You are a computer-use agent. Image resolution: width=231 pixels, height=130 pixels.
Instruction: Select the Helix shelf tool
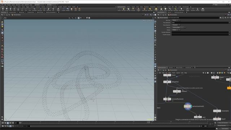tap(79, 9)
